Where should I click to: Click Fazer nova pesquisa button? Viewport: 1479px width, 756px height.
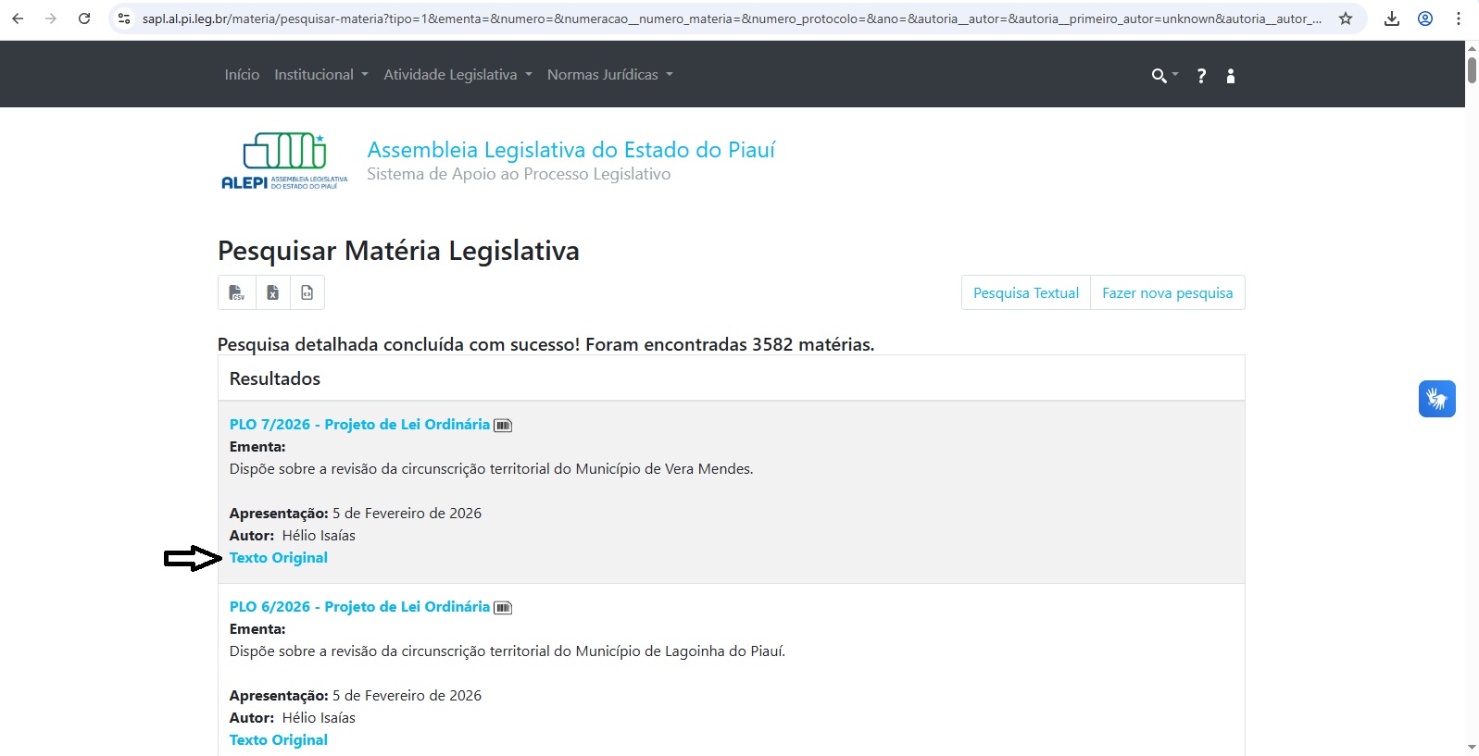pos(1167,292)
